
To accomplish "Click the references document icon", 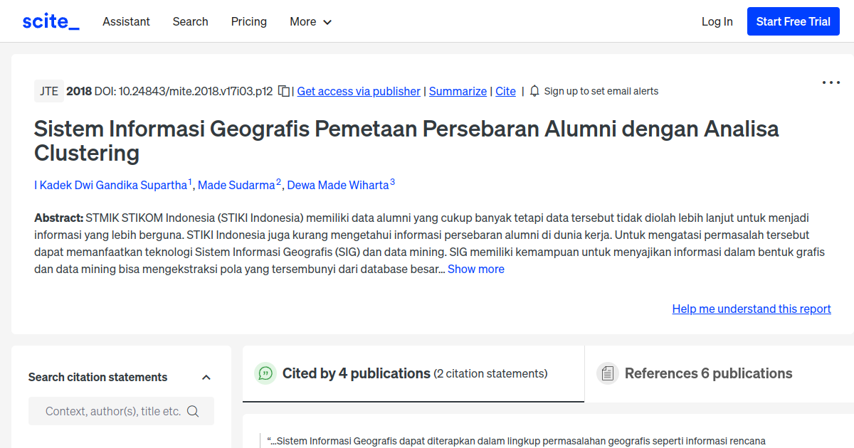I will pyautogui.click(x=608, y=373).
